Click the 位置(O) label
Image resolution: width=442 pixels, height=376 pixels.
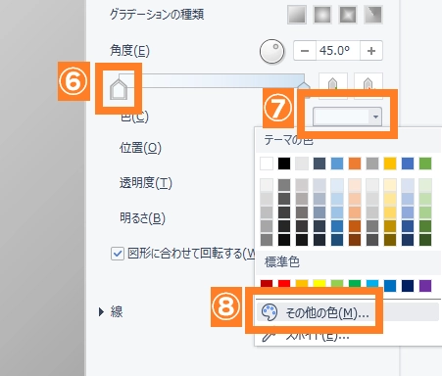(140, 148)
